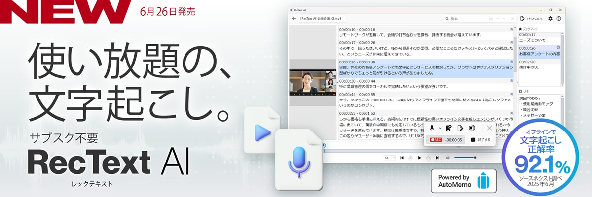
Task: Click timestamp 00:00:10 - 00:00:16
Action: (357, 29)
